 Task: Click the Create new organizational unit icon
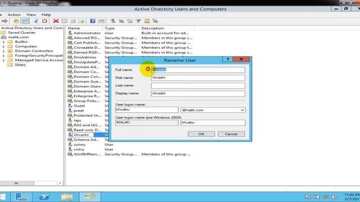[x=130, y=21]
